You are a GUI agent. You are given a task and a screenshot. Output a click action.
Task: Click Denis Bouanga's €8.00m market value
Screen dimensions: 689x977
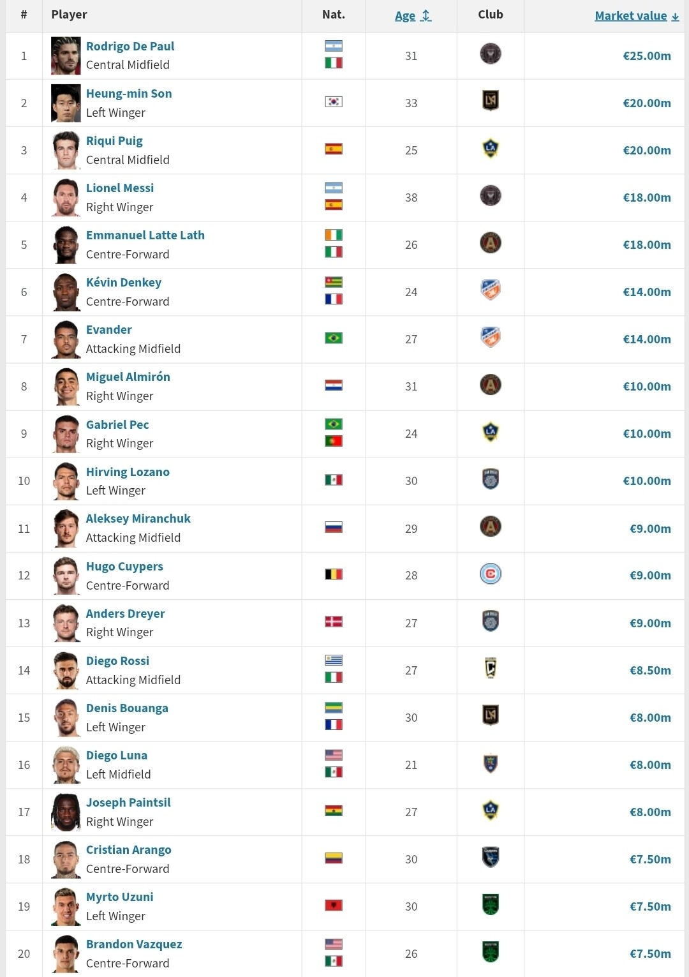[x=649, y=718]
